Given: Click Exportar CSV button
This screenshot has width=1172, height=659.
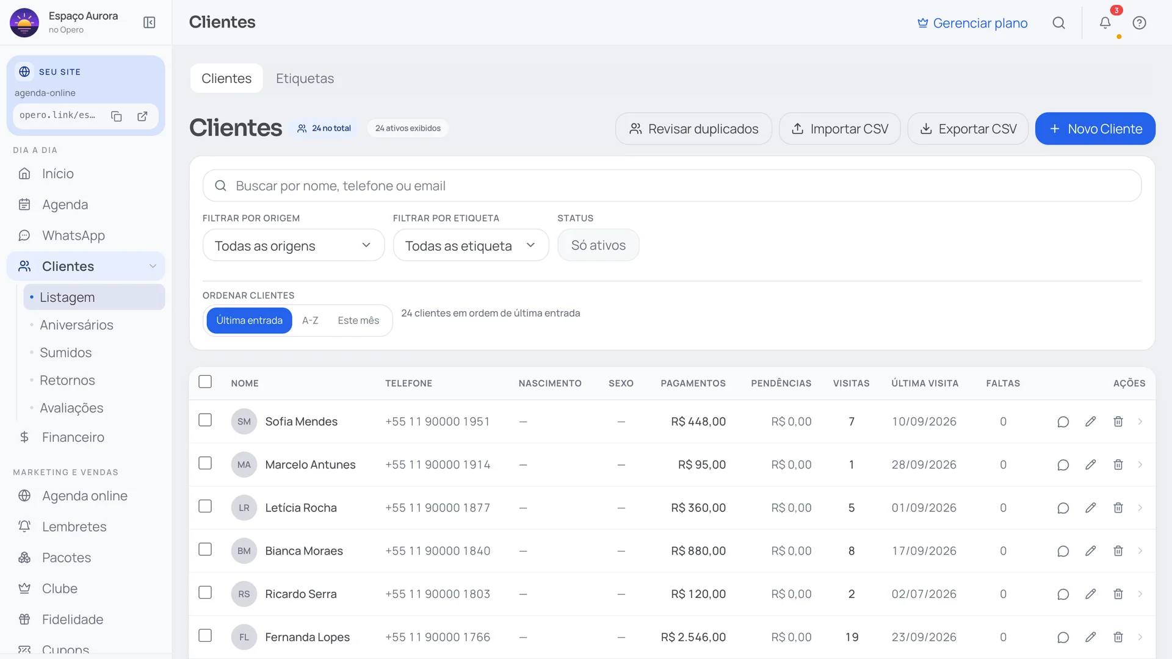Looking at the screenshot, I should (968, 129).
